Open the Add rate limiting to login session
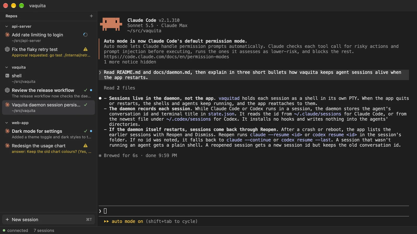Screen dimensions: 417x234 (x=48, y=37)
